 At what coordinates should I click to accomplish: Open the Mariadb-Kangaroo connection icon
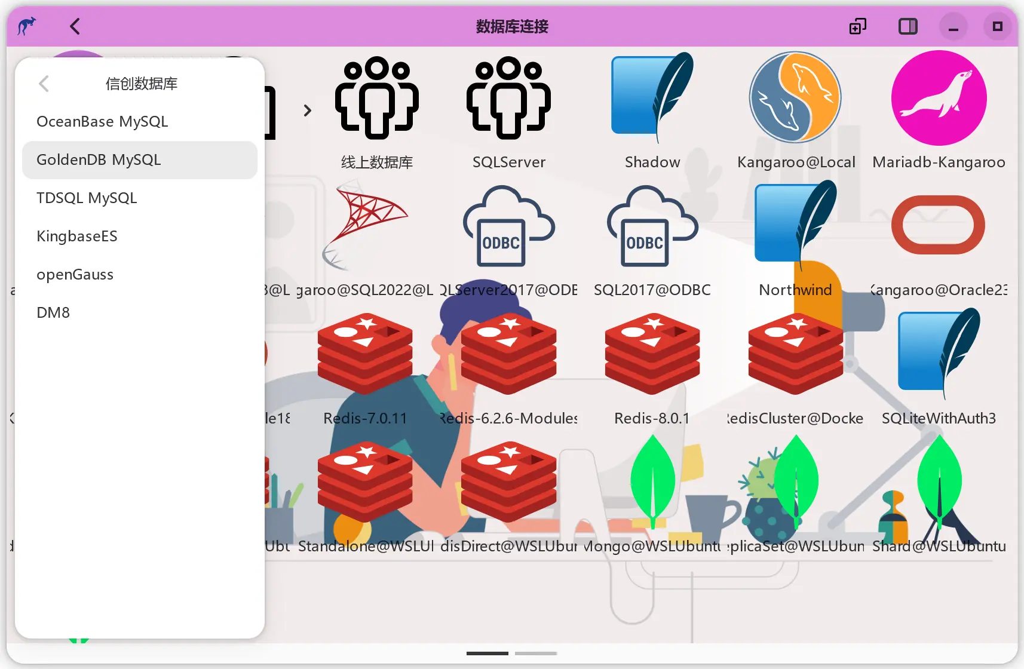pos(939,97)
